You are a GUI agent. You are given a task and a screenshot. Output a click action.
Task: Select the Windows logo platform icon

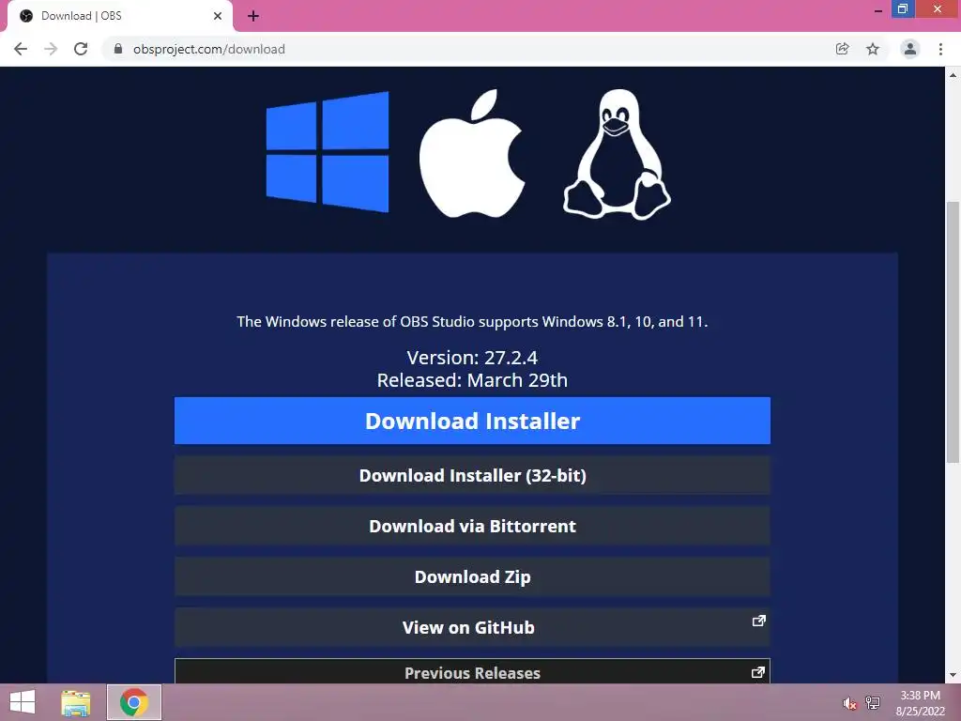tap(328, 152)
